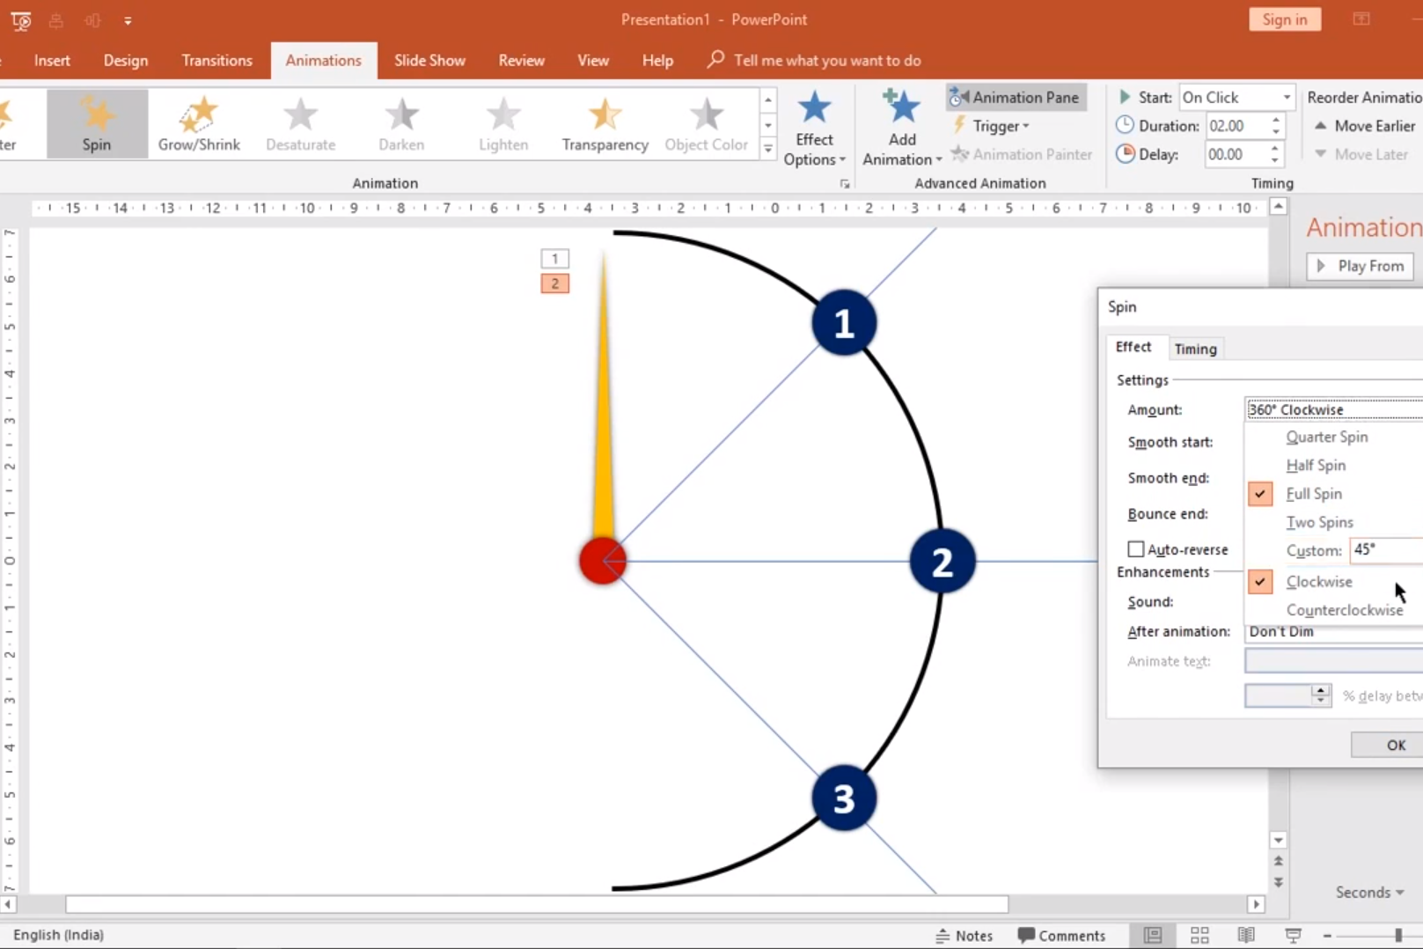Open the Transitions ribbon tab
This screenshot has width=1423, height=949.
pos(216,61)
